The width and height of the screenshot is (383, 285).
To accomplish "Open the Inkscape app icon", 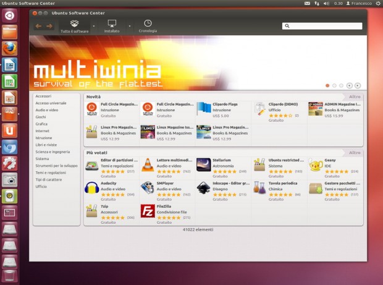I will point(203,188).
